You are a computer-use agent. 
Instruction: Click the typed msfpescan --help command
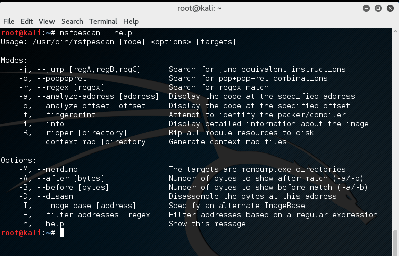pyautogui.click(x=95, y=33)
